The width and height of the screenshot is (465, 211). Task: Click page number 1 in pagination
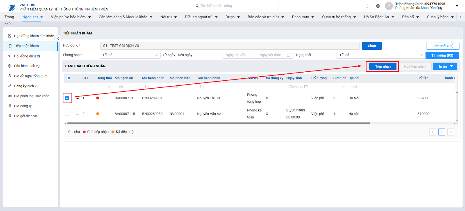(x=442, y=132)
